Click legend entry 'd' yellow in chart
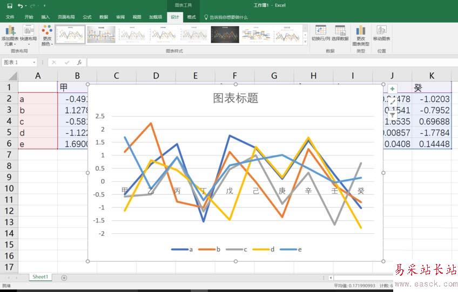This screenshot has height=292, width=458. pos(264,249)
